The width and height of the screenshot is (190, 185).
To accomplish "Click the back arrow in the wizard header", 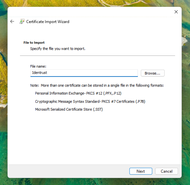I will click(x=12, y=22).
